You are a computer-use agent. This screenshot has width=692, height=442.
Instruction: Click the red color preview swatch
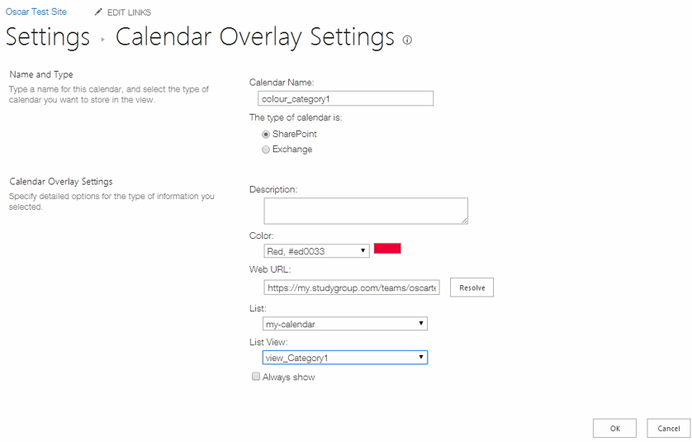tap(387, 248)
